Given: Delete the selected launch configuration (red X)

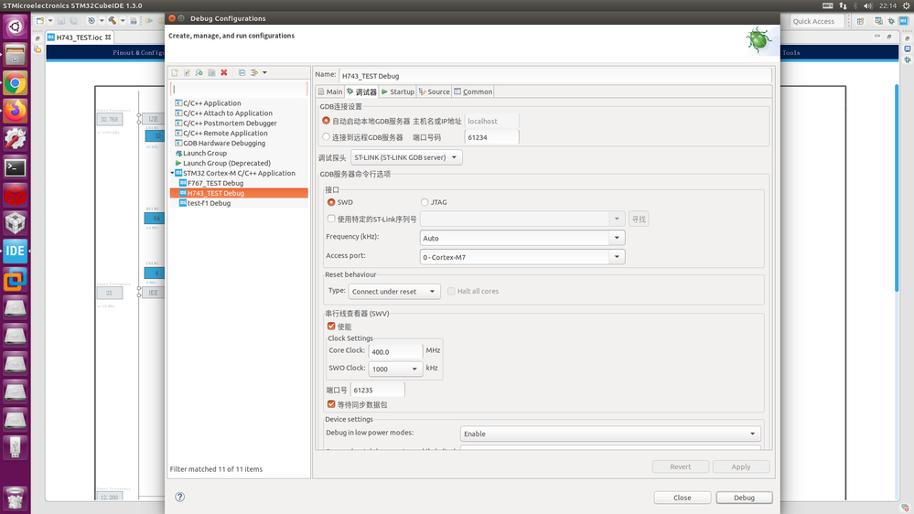Looking at the screenshot, I should click(224, 73).
